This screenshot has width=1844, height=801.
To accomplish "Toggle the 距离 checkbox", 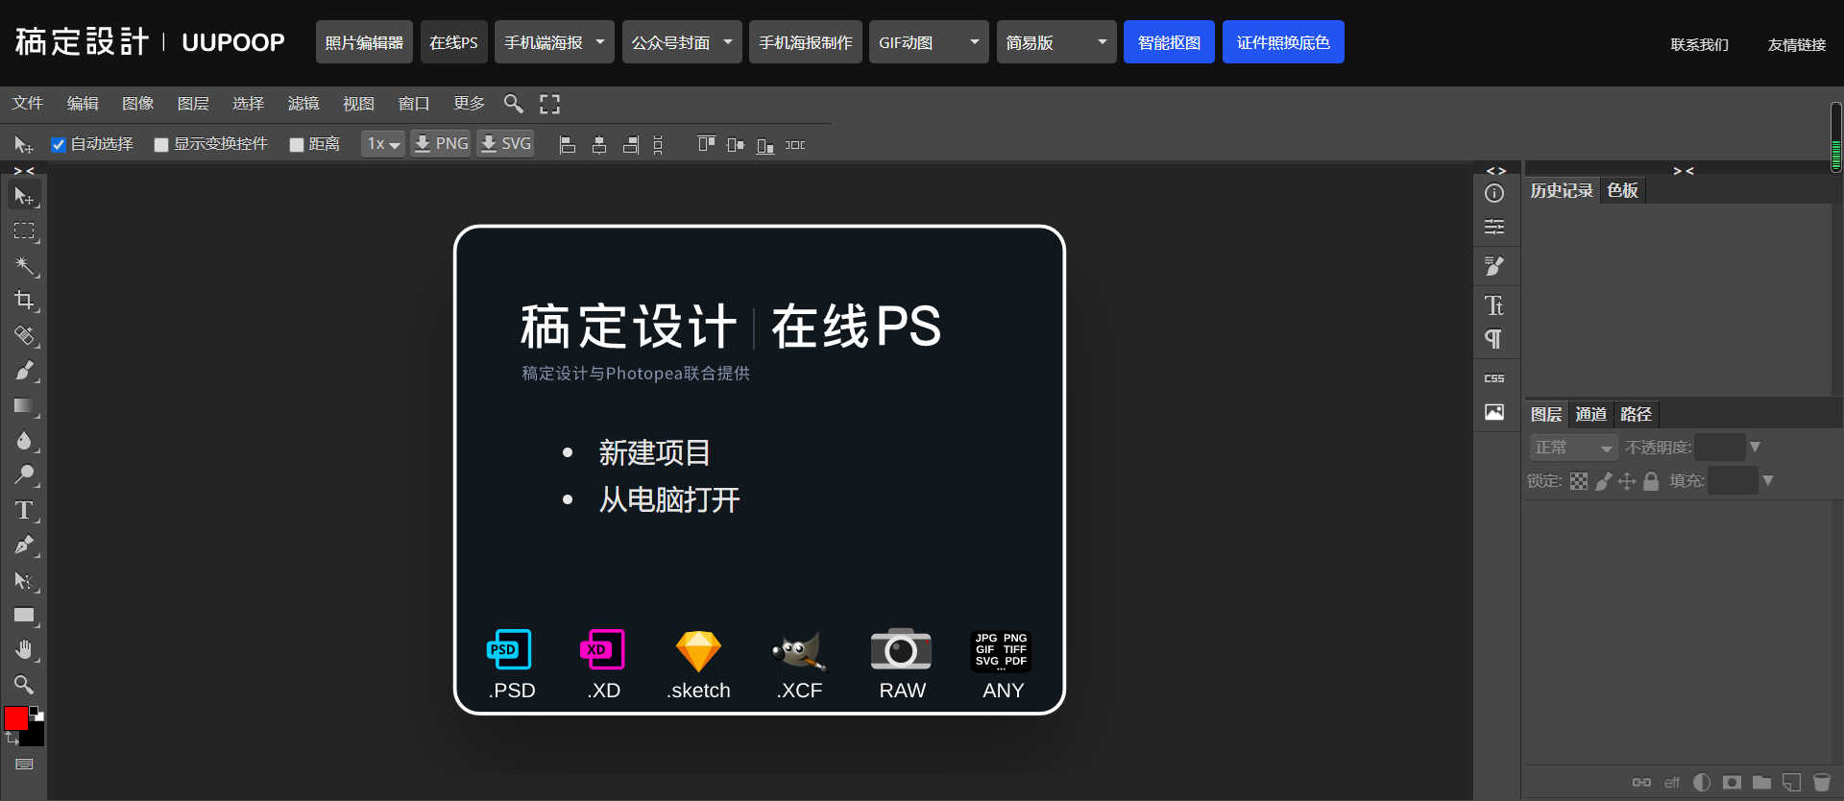I will coord(297,145).
